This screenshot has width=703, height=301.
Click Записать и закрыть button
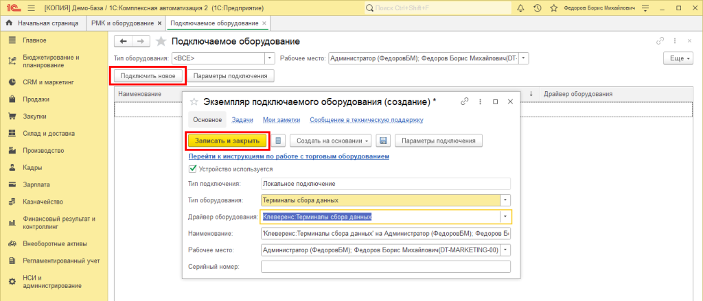(227, 141)
